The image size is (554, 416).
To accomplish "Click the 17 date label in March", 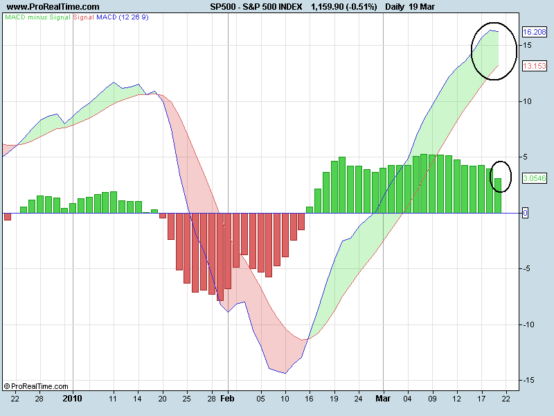I will 481,399.
